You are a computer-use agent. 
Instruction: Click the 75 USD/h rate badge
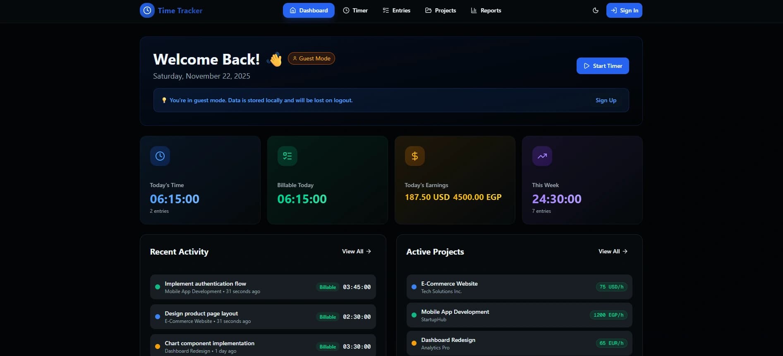pyautogui.click(x=611, y=287)
